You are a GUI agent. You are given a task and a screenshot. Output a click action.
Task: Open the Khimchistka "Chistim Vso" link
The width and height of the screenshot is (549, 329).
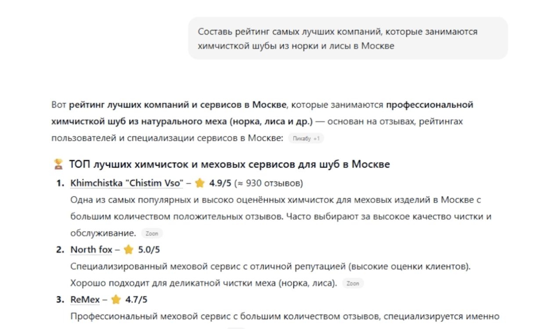[126, 183]
